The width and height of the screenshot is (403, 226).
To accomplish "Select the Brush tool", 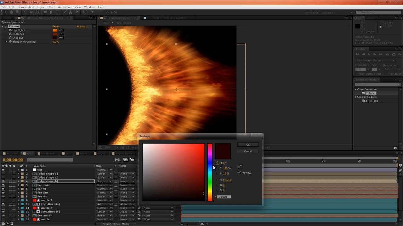I will [x=65, y=12].
